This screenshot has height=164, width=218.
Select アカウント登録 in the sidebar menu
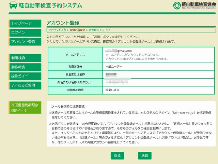pos(25,42)
